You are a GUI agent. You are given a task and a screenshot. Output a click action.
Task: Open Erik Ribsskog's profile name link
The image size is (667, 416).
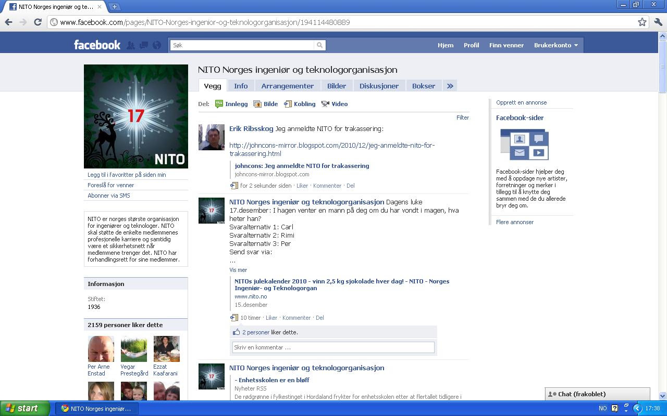coord(251,129)
